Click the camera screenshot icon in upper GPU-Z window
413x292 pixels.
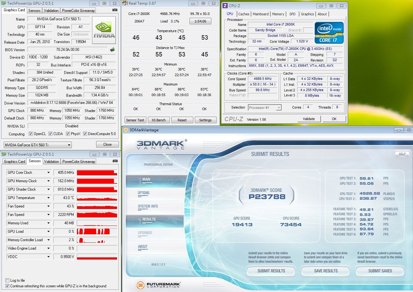115,10
